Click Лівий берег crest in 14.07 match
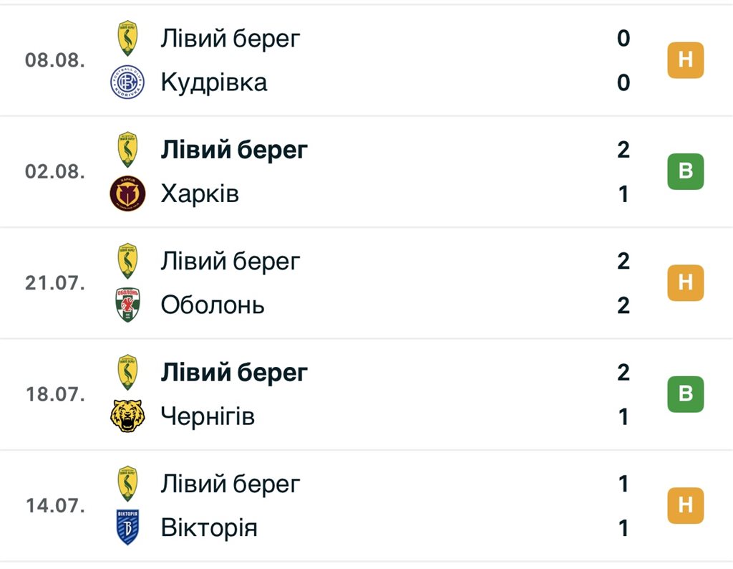 click(127, 484)
